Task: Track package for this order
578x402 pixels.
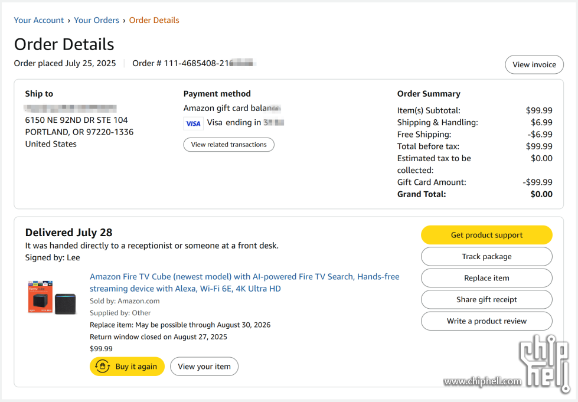Action: point(486,256)
